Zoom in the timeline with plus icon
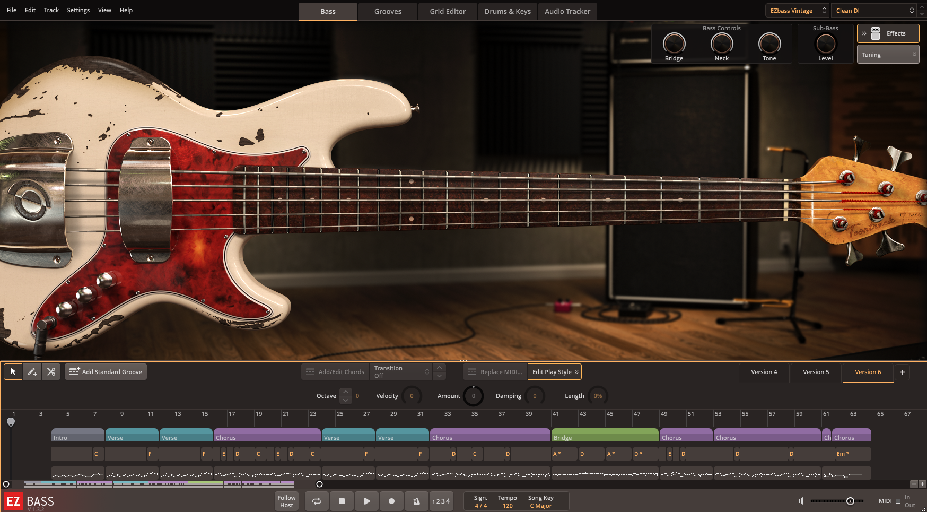This screenshot has height=512, width=927. [922, 484]
